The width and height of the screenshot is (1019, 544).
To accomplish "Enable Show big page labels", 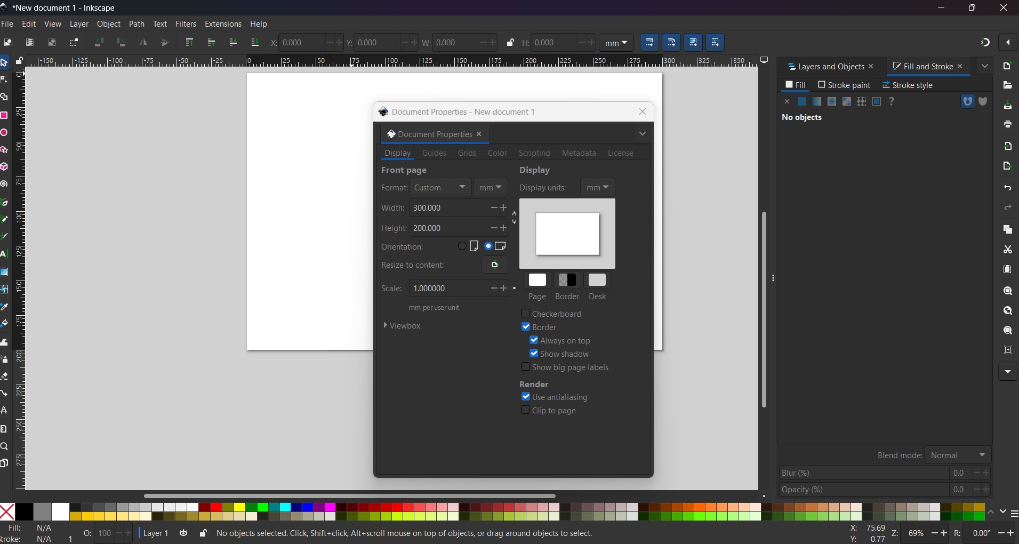I will pyautogui.click(x=526, y=367).
